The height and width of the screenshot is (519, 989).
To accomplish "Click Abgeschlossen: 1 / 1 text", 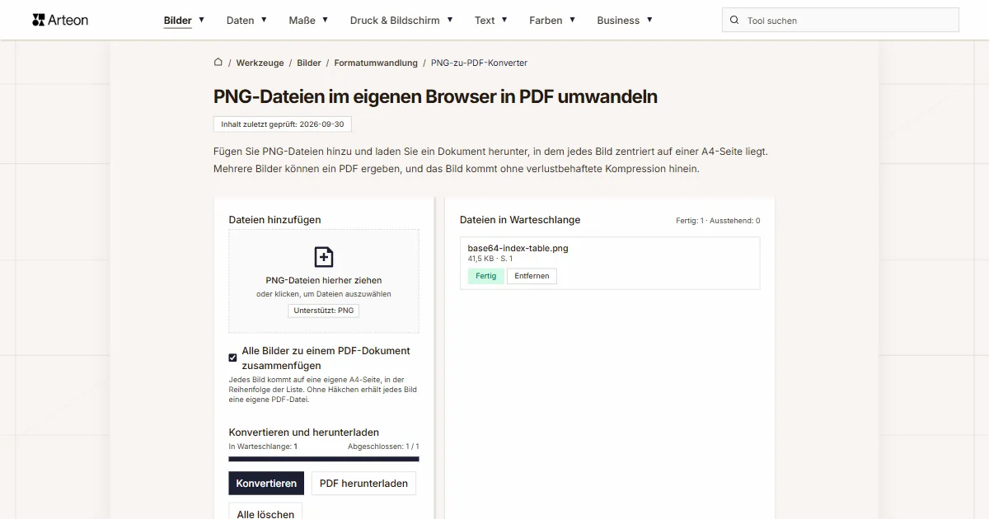I will (x=383, y=447).
